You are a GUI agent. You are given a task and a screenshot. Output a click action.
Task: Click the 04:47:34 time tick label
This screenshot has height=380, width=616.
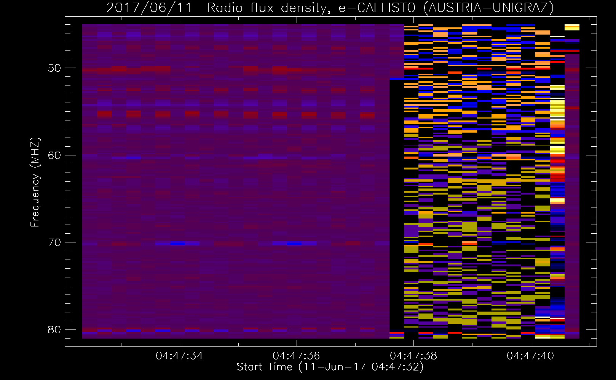[x=179, y=356]
